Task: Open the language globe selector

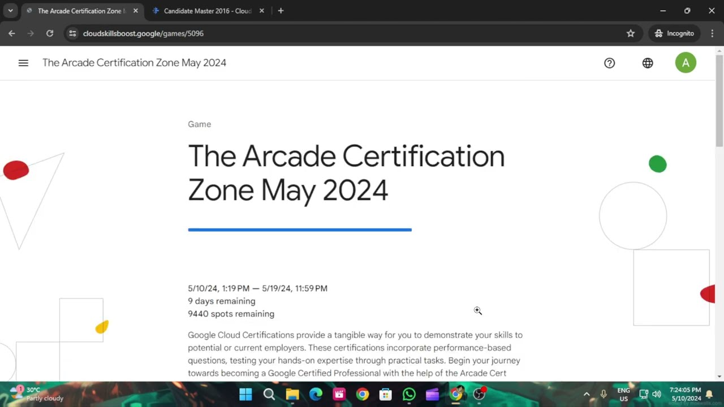Action: pyautogui.click(x=648, y=63)
